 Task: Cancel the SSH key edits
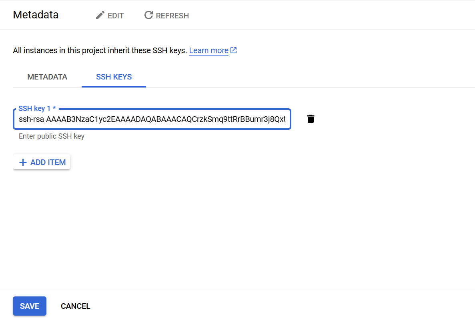click(75, 306)
